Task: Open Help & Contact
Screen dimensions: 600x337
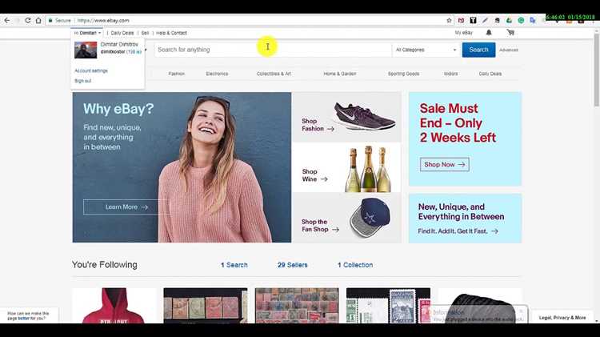Action: tap(171, 33)
